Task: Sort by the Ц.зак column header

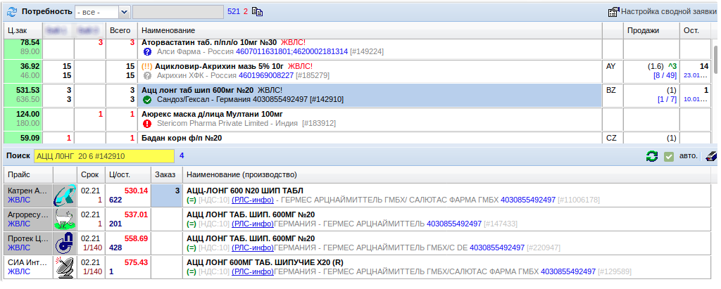Action: coord(23,30)
